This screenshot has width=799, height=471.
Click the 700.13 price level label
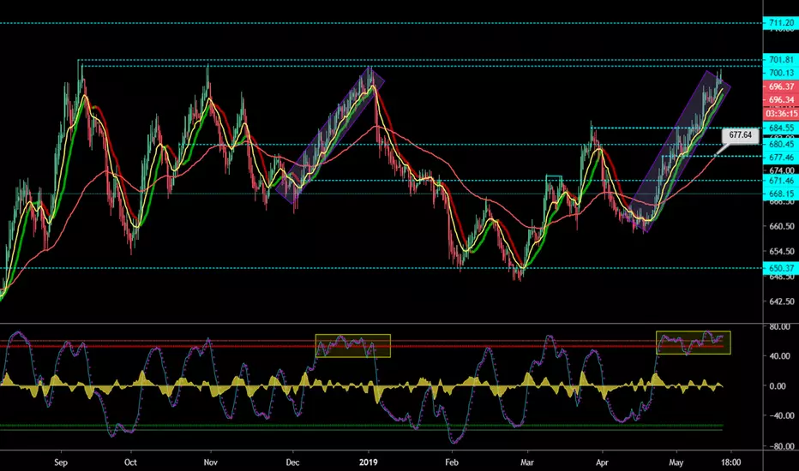781,73
